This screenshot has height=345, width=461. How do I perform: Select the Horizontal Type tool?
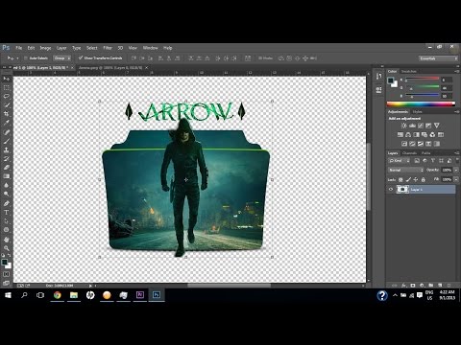pyautogui.click(x=7, y=212)
